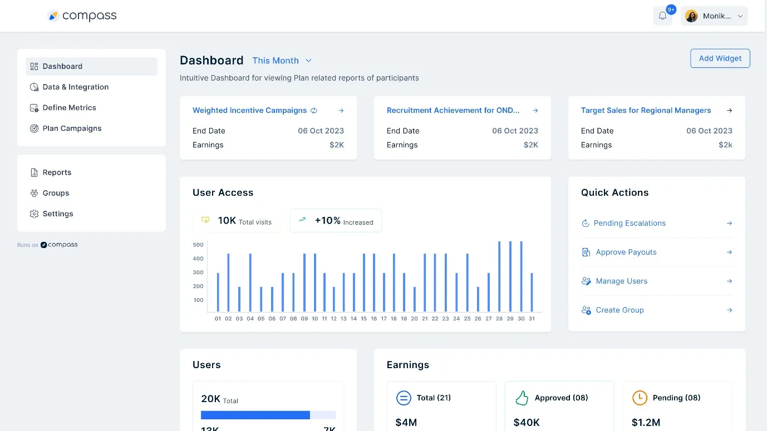Click the Settings gear in the sidebar
Viewport: 767px width, 431px height.
pyautogui.click(x=33, y=214)
